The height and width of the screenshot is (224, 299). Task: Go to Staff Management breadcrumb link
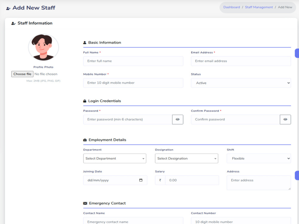[259, 7]
